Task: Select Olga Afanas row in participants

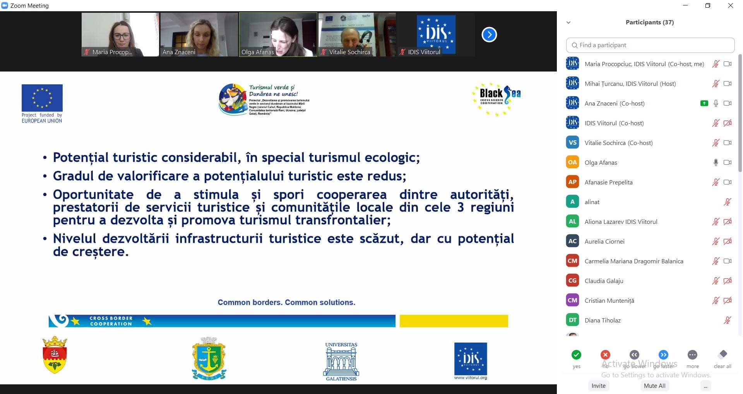Action: [650, 163]
